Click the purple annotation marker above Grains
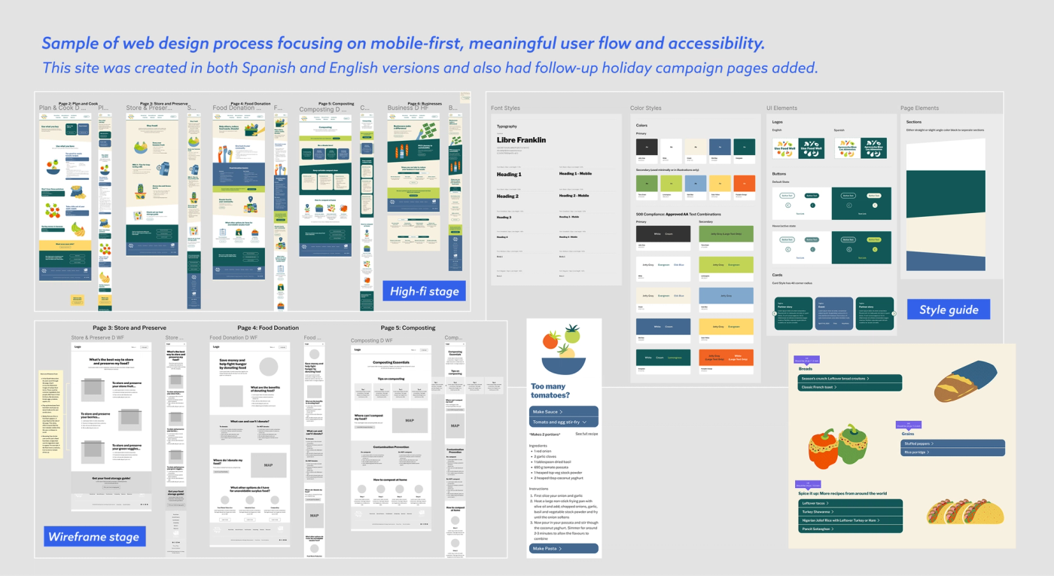This screenshot has width=1054, height=576. [x=908, y=425]
